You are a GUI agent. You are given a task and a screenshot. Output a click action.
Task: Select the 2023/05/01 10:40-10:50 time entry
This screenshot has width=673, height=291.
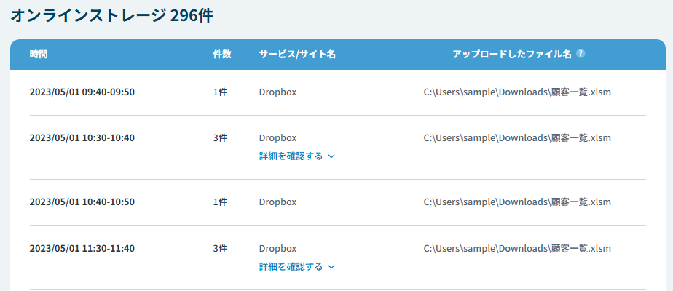pyautogui.click(x=82, y=202)
